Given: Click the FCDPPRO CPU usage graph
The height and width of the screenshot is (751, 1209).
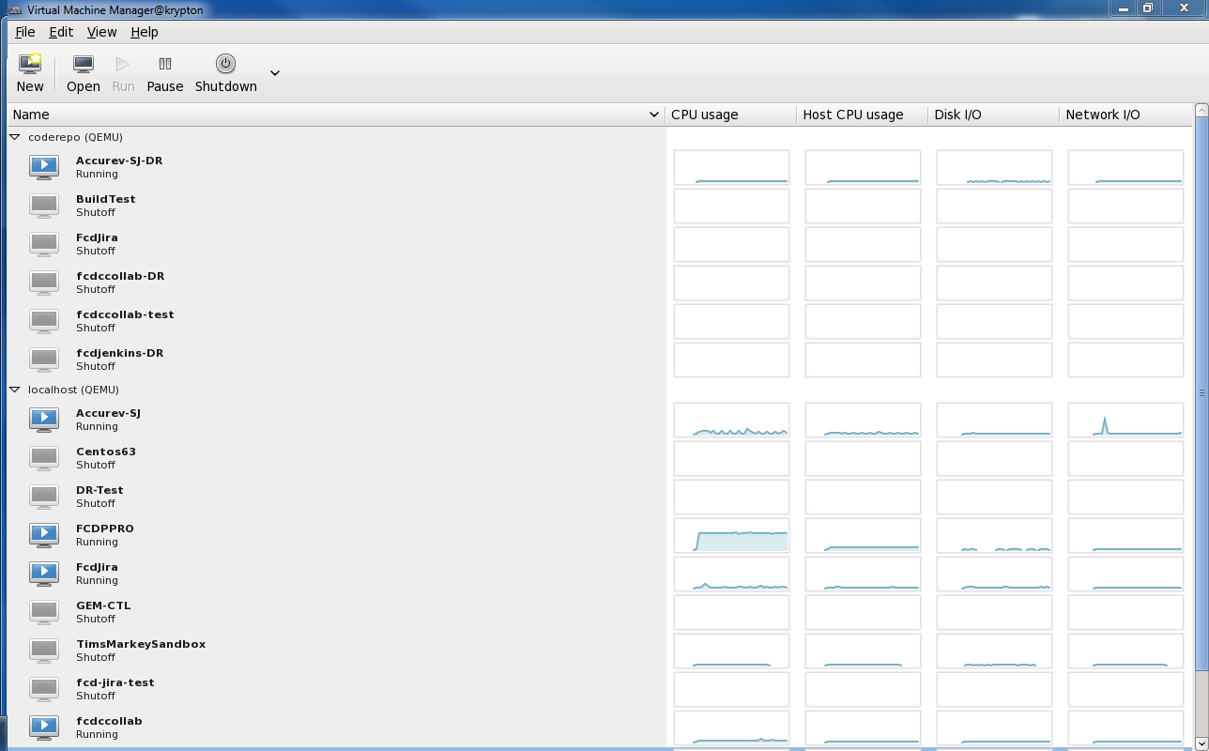Looking at the screenshot, I should 731,535.
